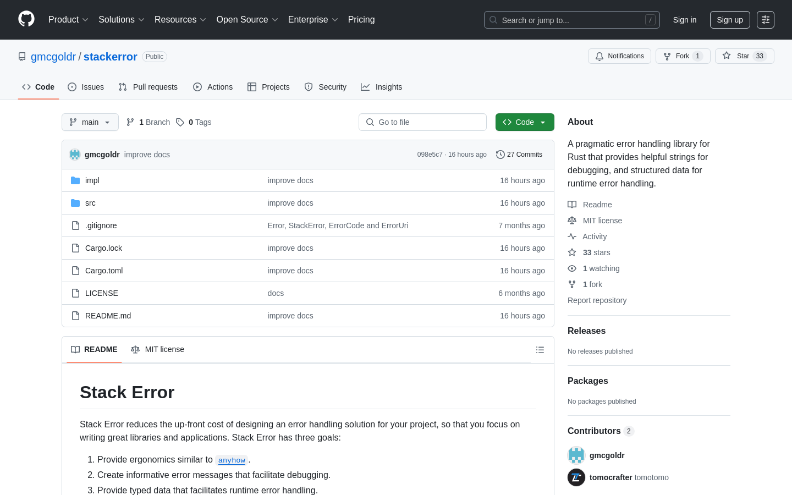The height and width of the screenshot is (495, 792).
Task: Click the Search or jump to field
Action: tap(572, 20)
